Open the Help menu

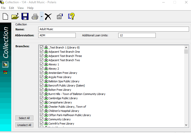[x=30, y=8]
